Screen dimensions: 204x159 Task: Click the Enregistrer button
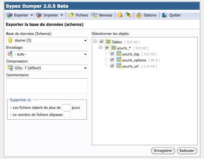coord(163,151)
